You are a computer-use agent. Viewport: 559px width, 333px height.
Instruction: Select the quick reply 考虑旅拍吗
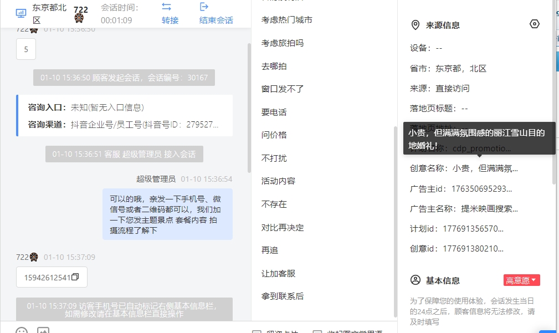click(283, 43)
